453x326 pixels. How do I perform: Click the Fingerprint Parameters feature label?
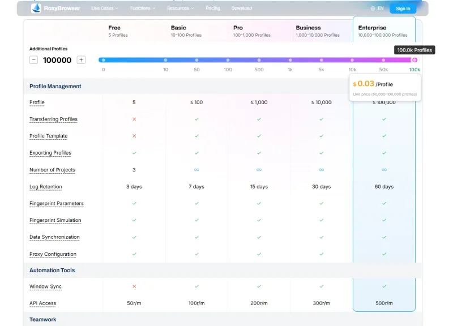(x=56, y=203)
